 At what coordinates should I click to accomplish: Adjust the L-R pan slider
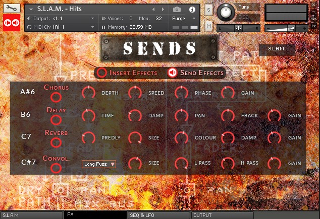coord(238,28)
